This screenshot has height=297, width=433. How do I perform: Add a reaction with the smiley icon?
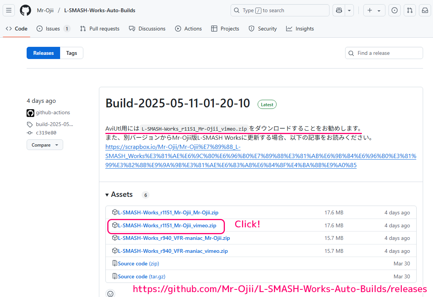coord(110,294)
